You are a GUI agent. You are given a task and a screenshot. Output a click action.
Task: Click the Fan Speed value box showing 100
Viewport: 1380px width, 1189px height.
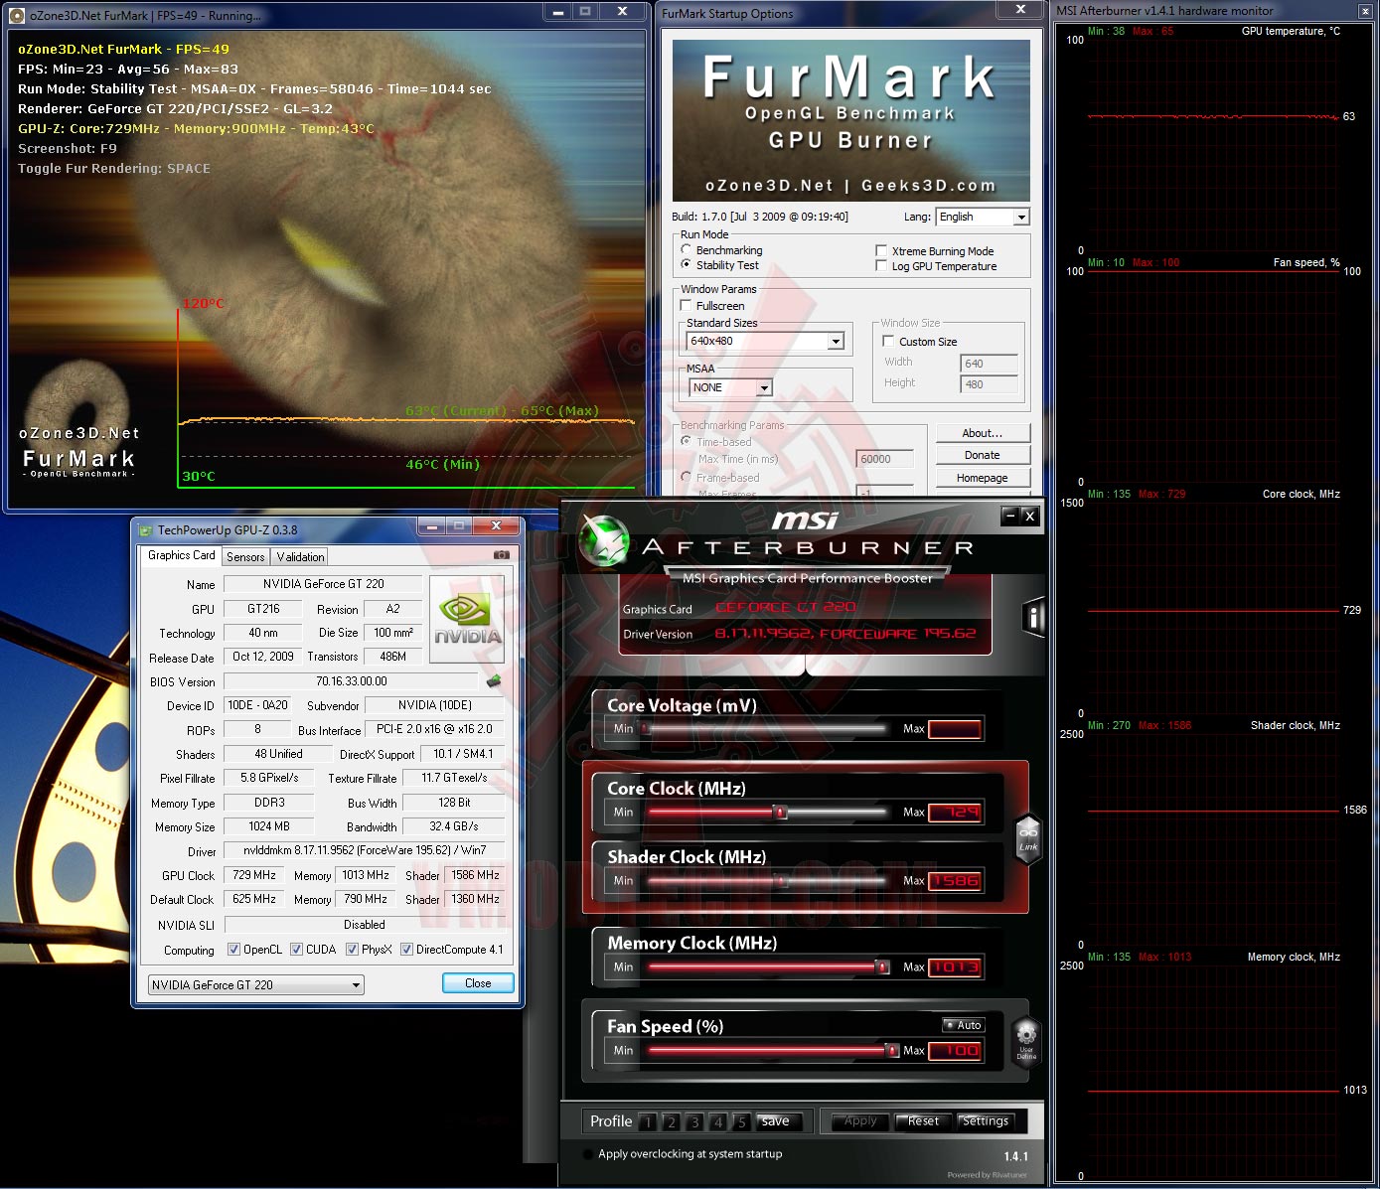point(955,1051)
